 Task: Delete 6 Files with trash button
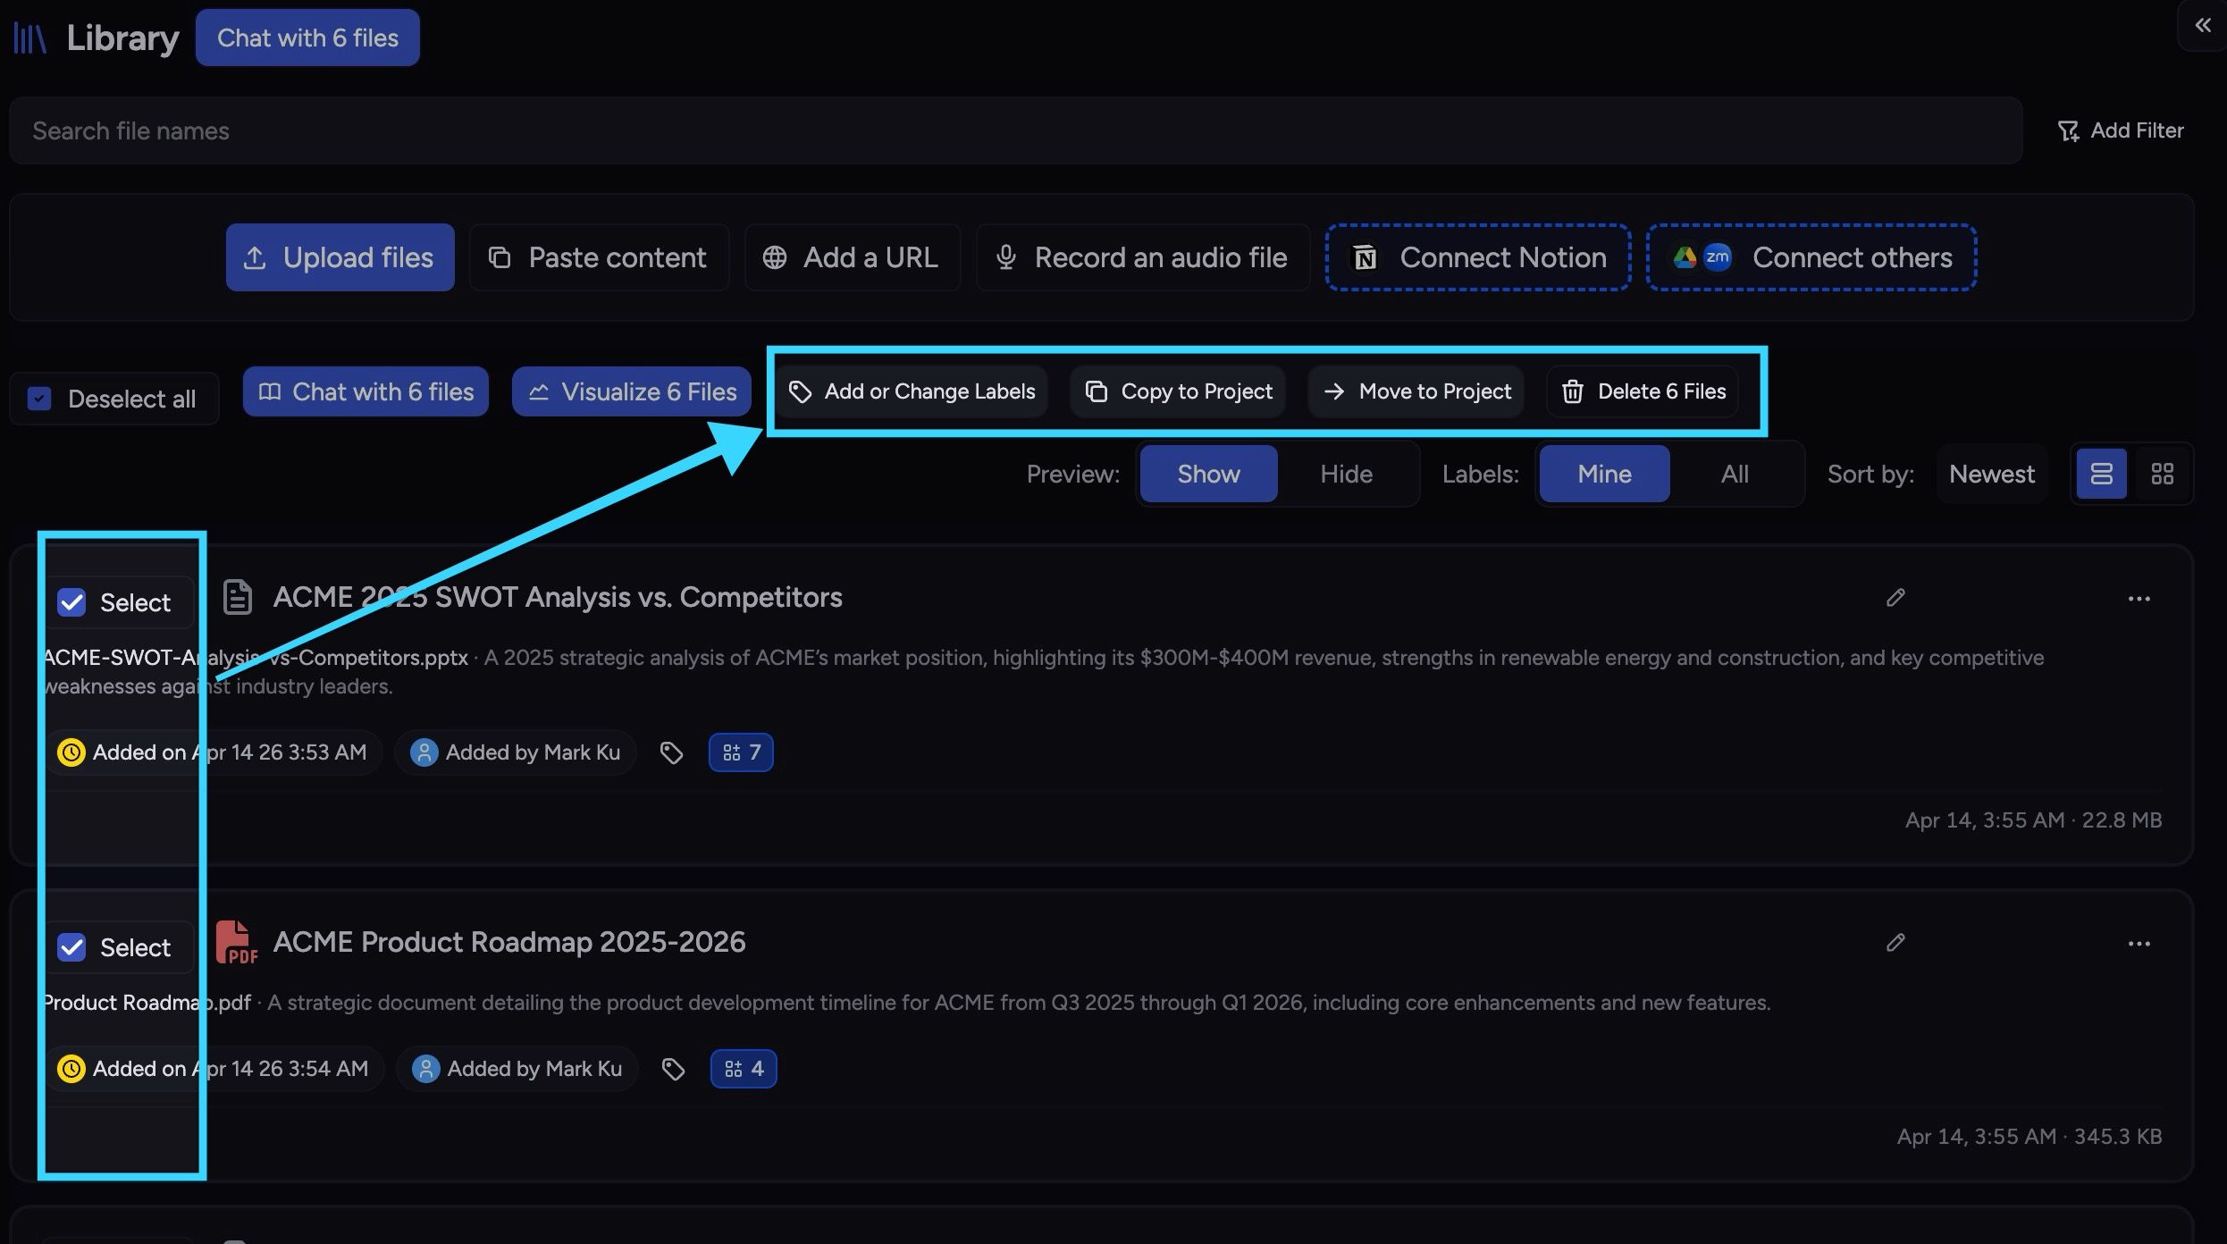coord(1643,391)
